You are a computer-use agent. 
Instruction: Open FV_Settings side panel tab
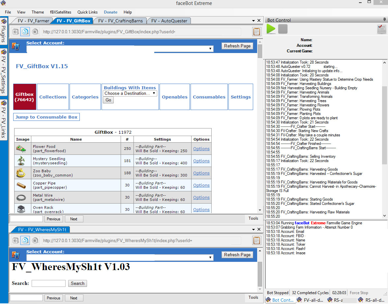tap(4, 72)
